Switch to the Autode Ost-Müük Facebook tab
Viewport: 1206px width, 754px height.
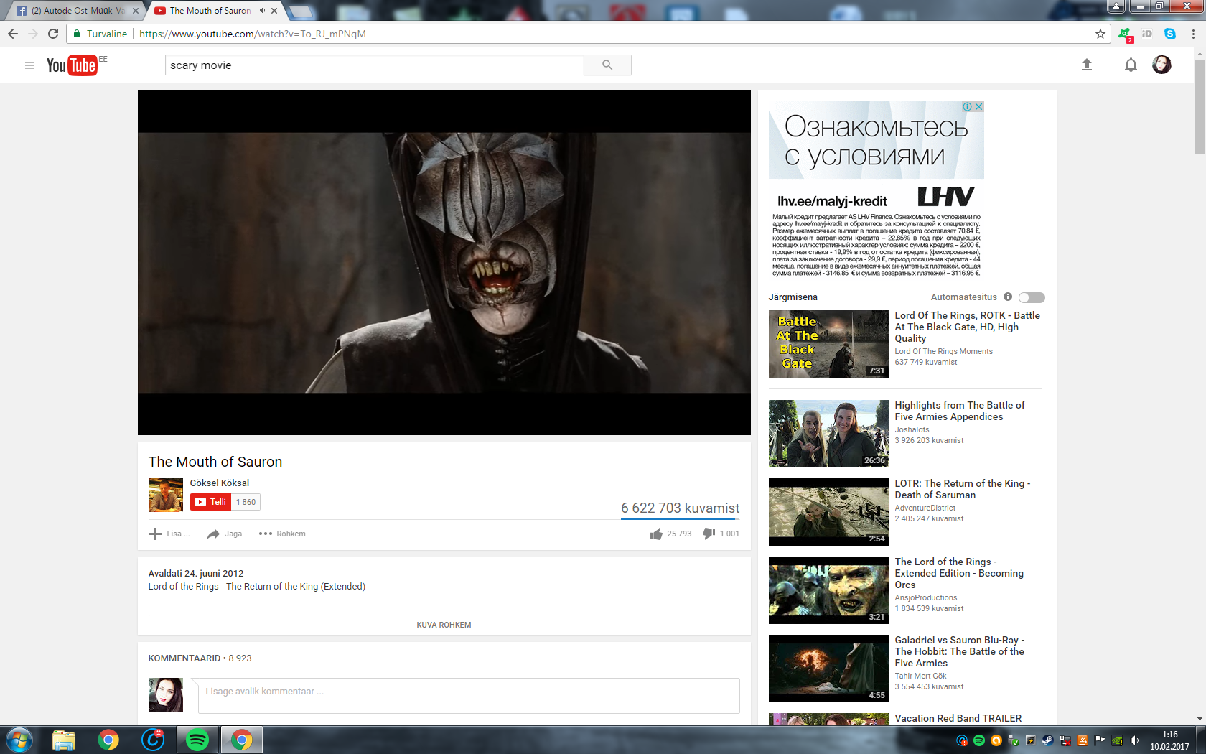75,11
